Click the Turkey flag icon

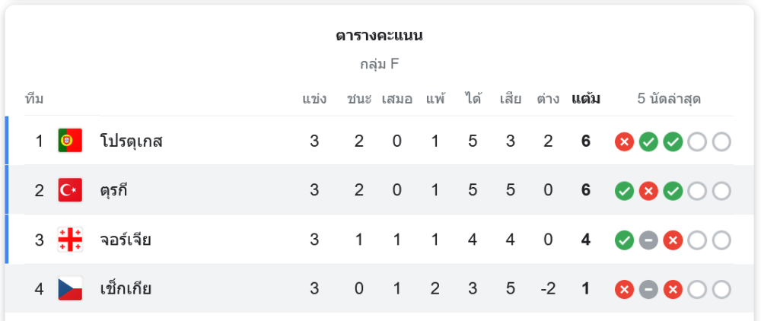70,190
